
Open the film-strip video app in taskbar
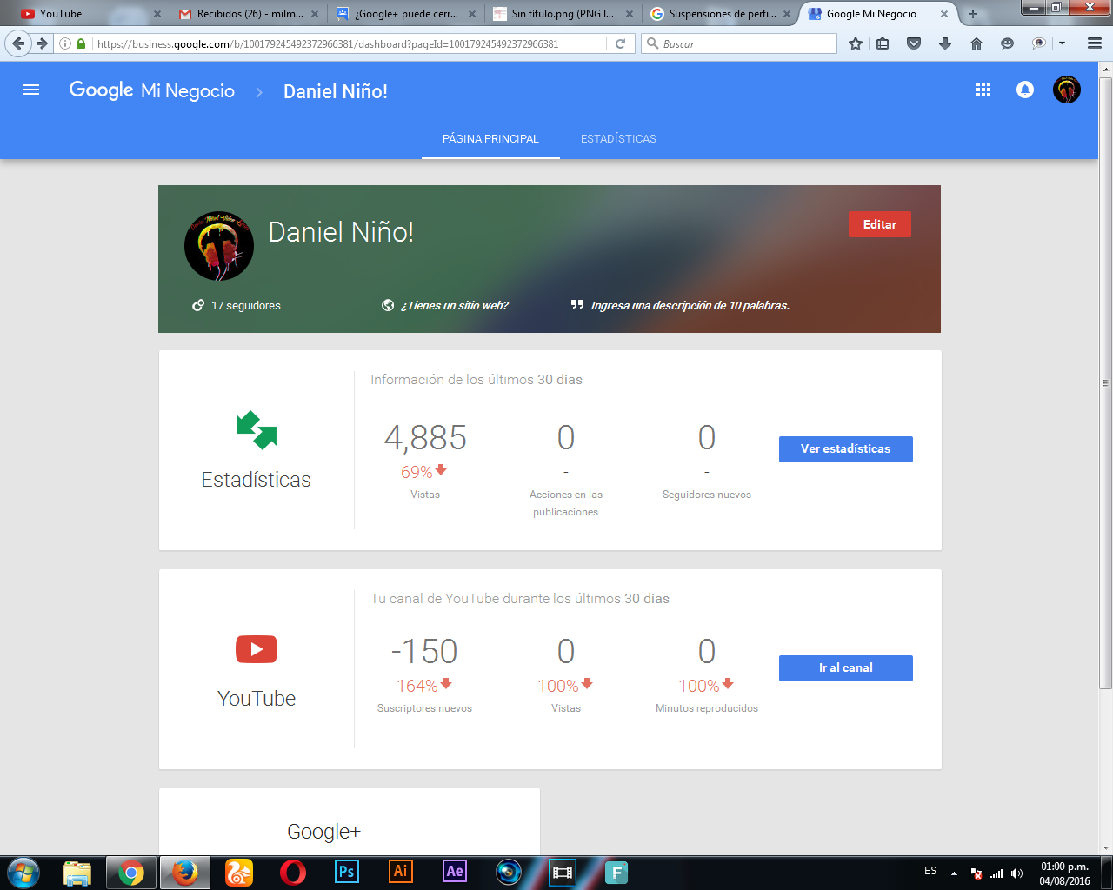(x=563, y=873)
